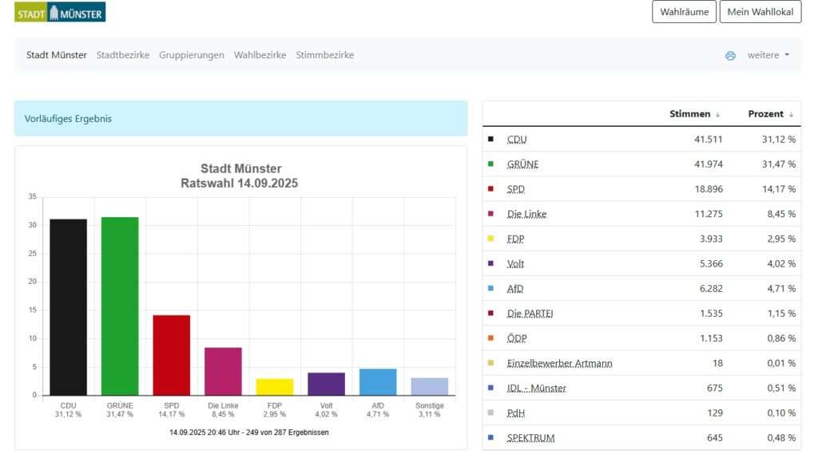818x458 pixels.
Task: Open the weitere dropdown menu
Action: 768,55
